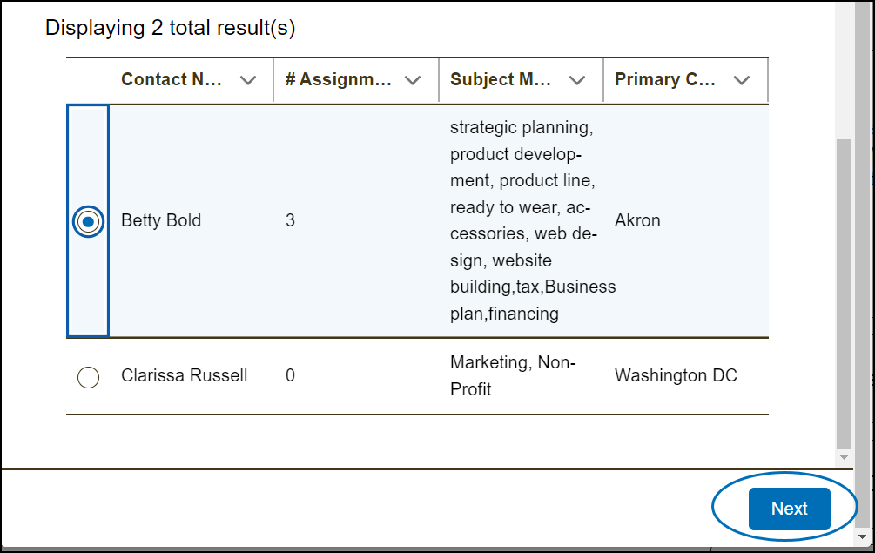The height and width of the screenshot is (553, 875).
Task: Show the Primary C… column chevron menu
Action: click(742, 80)
